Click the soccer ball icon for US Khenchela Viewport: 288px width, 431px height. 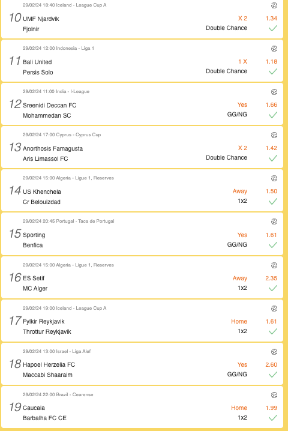(x=274, y=178)
